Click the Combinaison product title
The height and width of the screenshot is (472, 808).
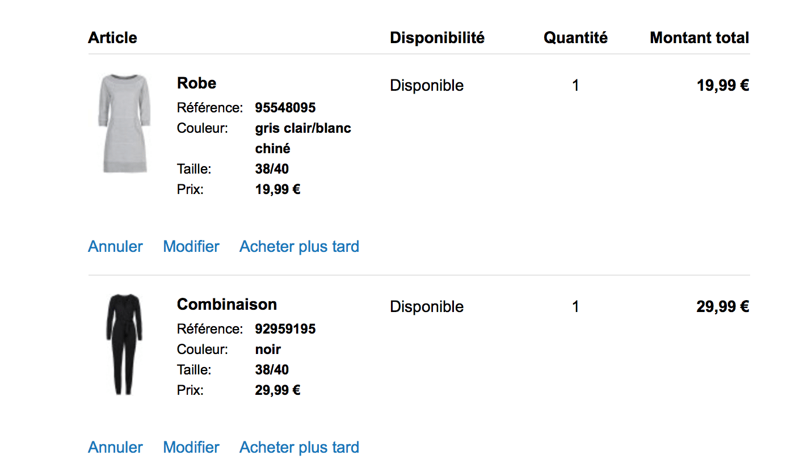(227, 305)
